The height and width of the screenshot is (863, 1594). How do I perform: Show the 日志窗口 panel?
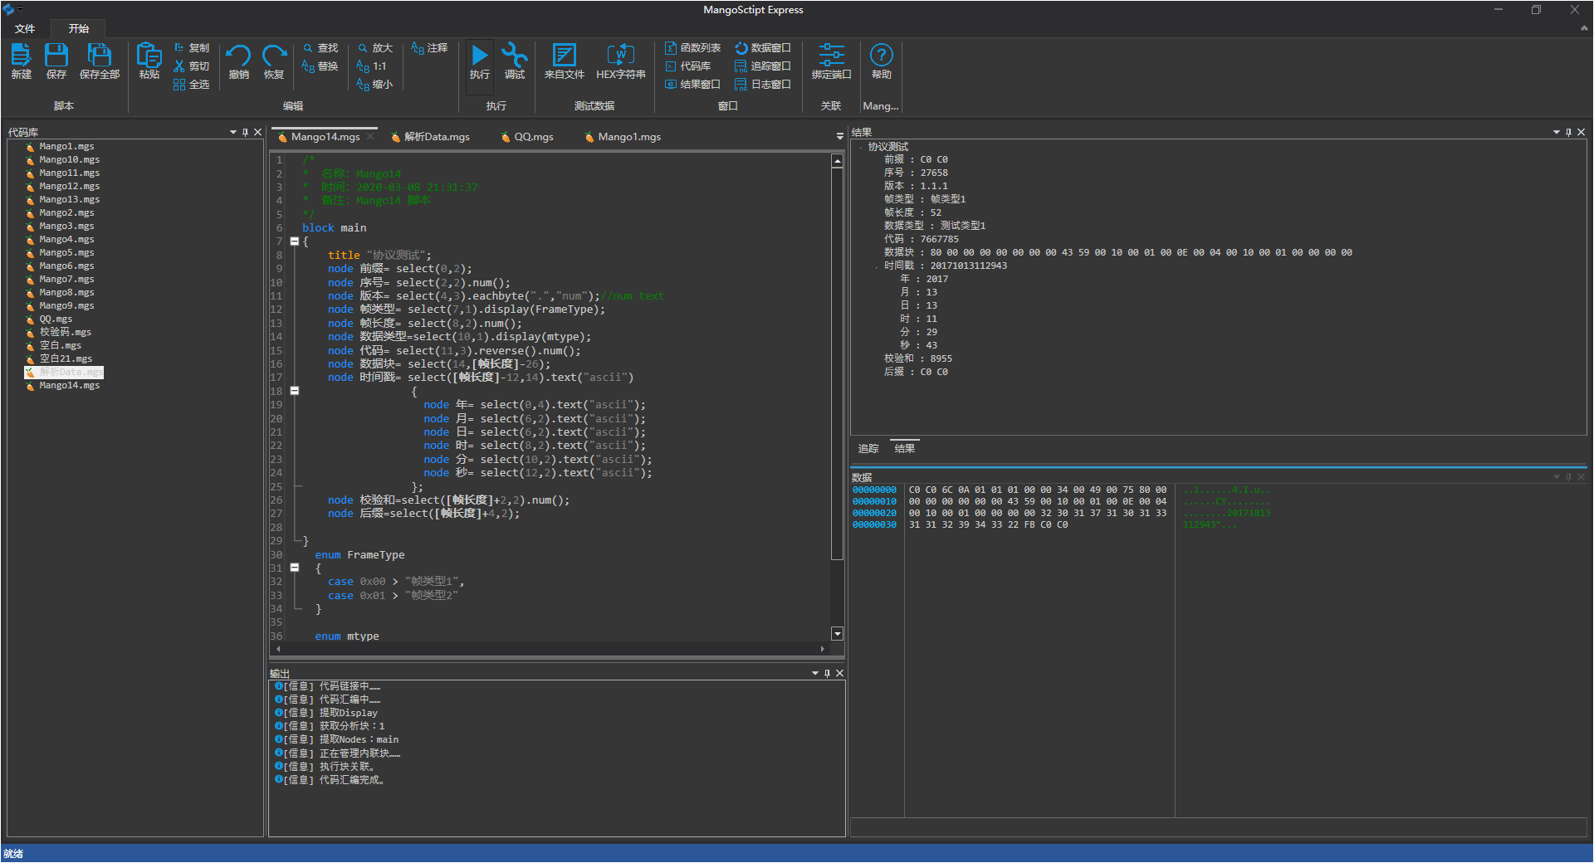point(764,85)
